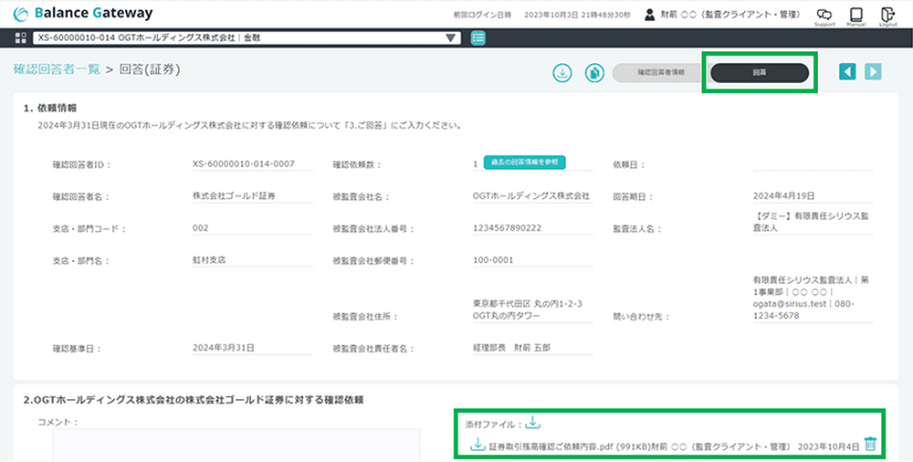Click the 過去の回答情報を参照 button

pyautogui.click(x=524, y=163)
